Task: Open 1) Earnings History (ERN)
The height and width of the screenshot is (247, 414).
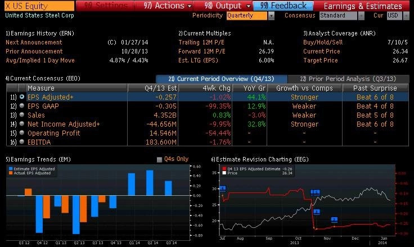Action: tap(40, 33)
